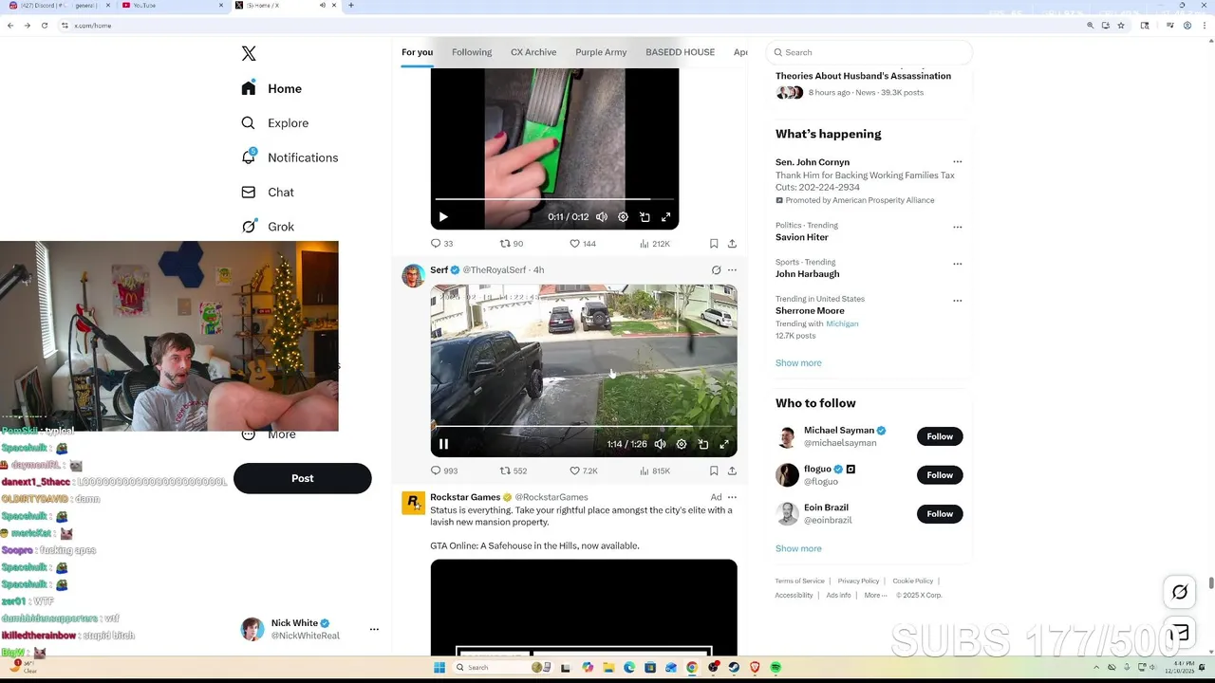Switch to the BASEDD HOUSE tab
Screen dimensions: 1215x683
coord(680,52)
